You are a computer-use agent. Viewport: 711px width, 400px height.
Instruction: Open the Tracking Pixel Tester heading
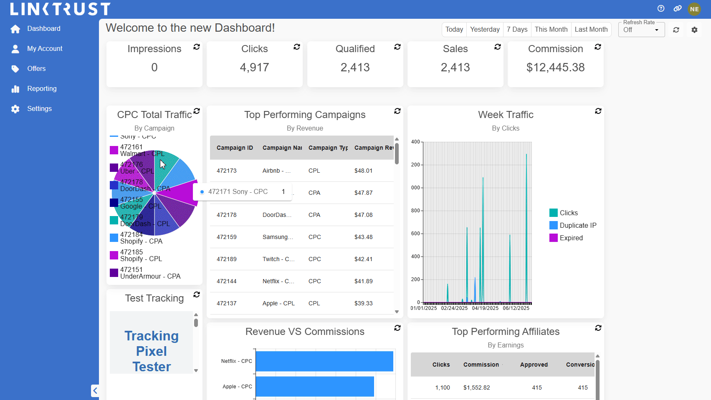tap(152, 351)
